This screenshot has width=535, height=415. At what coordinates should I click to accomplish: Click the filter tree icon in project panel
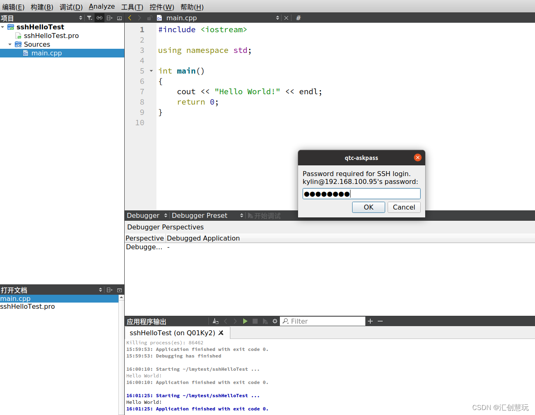90,18
